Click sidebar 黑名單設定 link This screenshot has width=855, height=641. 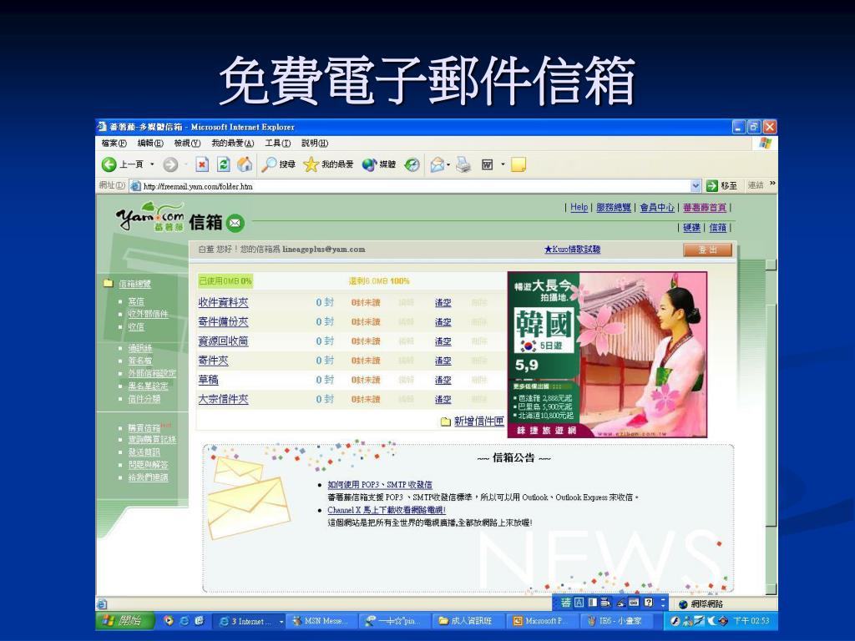[148, 386]
